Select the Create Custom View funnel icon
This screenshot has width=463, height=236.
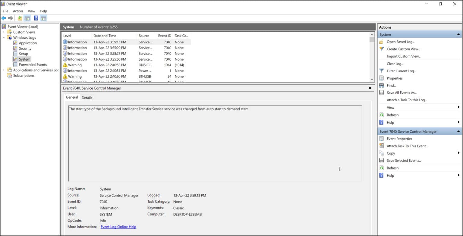381,49
